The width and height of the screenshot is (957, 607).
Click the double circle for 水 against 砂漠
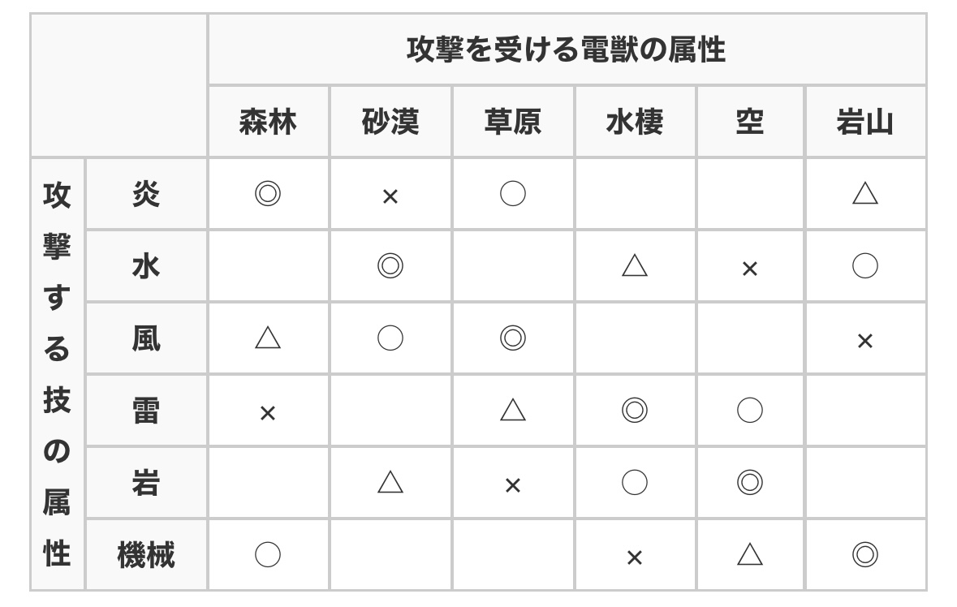[390, 266]
